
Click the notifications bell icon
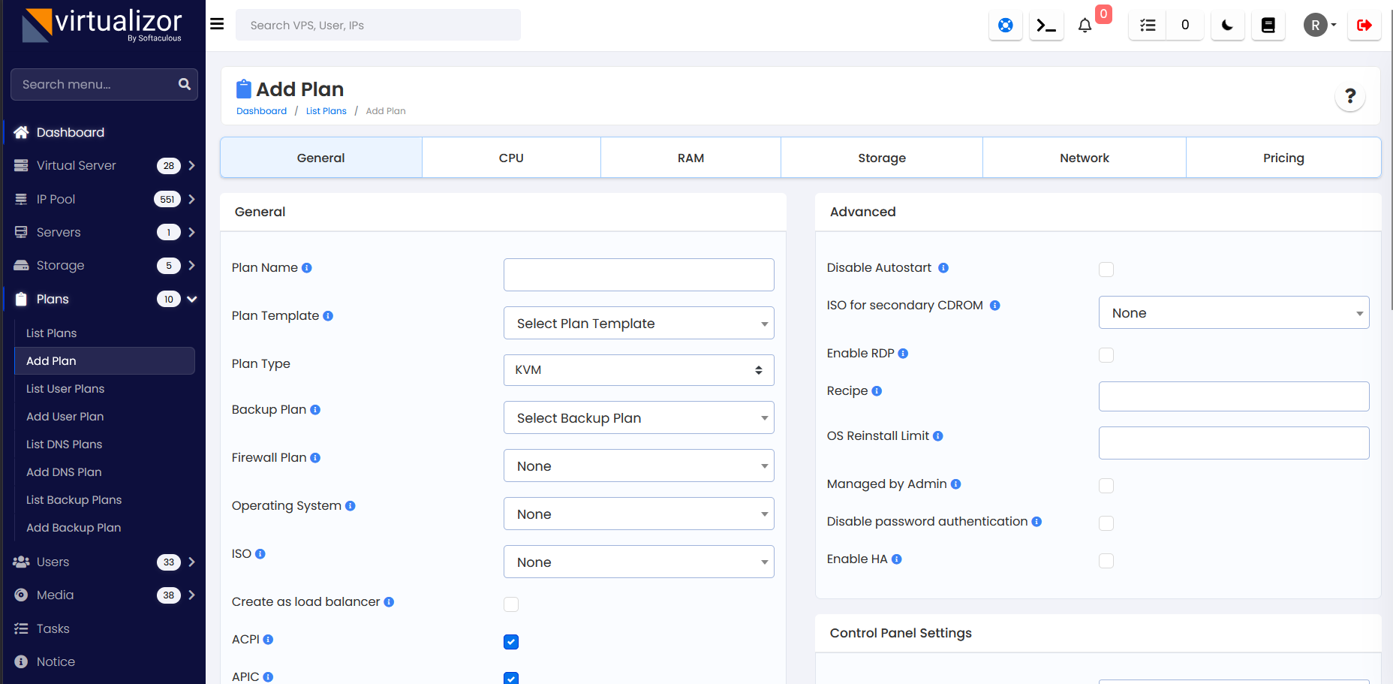coord(1085,26)
